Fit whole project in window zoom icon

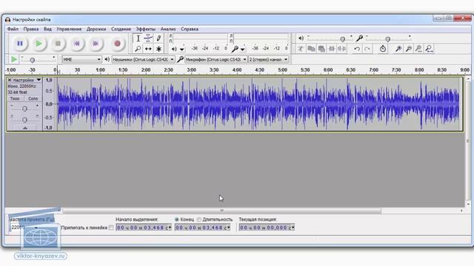click(429, 49)
